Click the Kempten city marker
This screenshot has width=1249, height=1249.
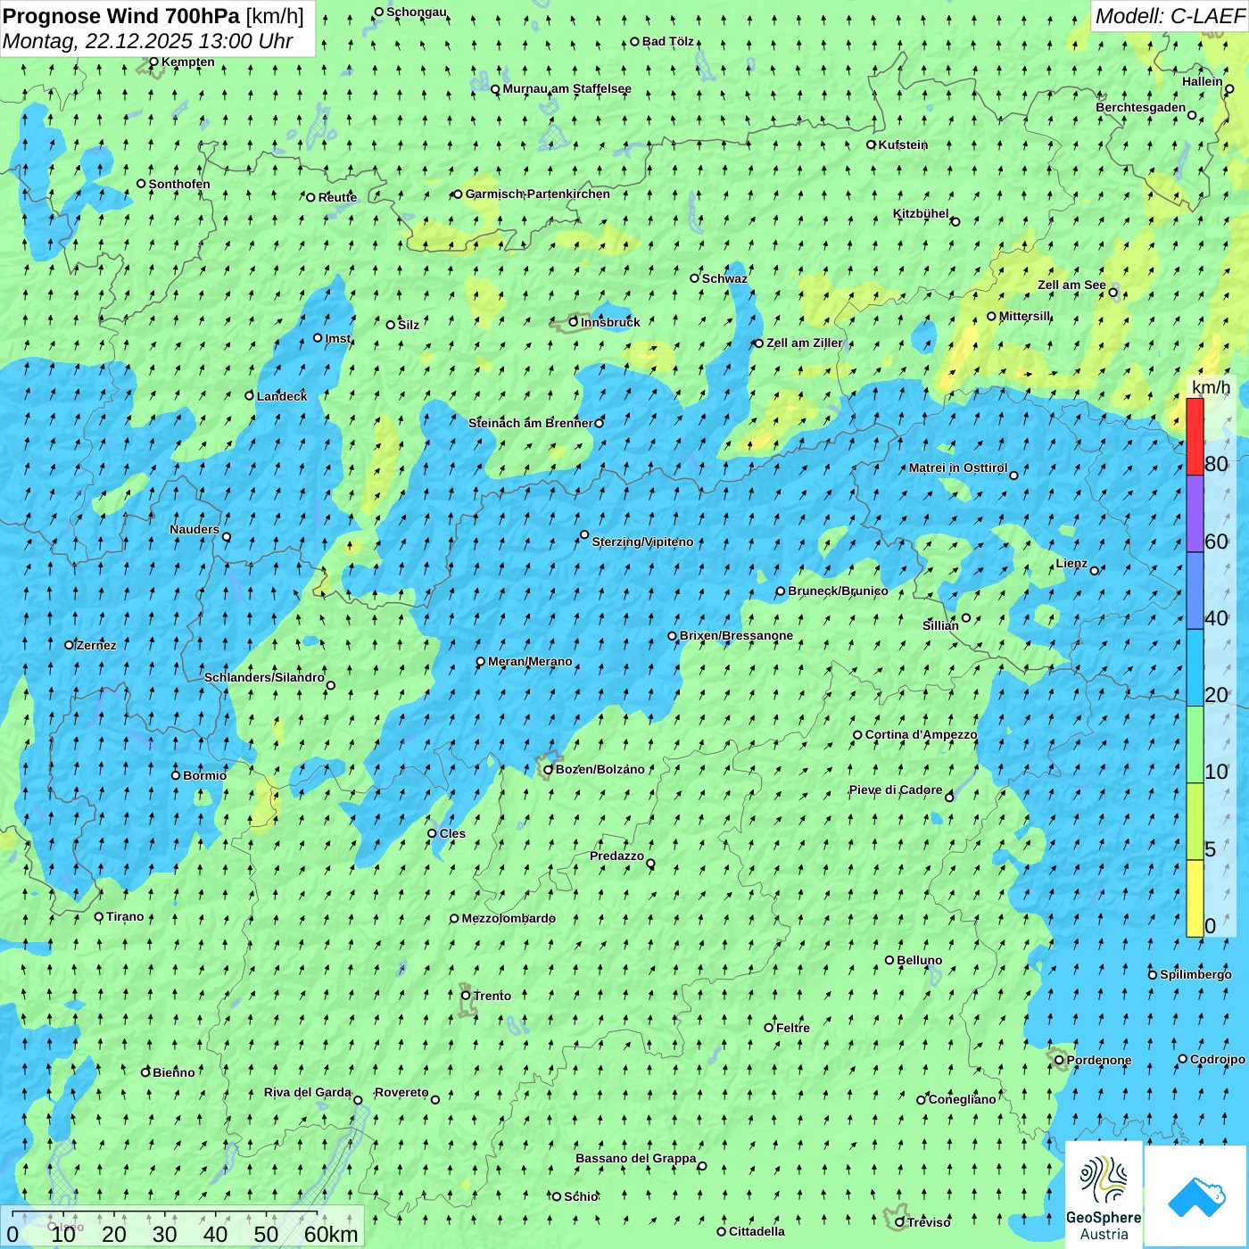[153, 62]
